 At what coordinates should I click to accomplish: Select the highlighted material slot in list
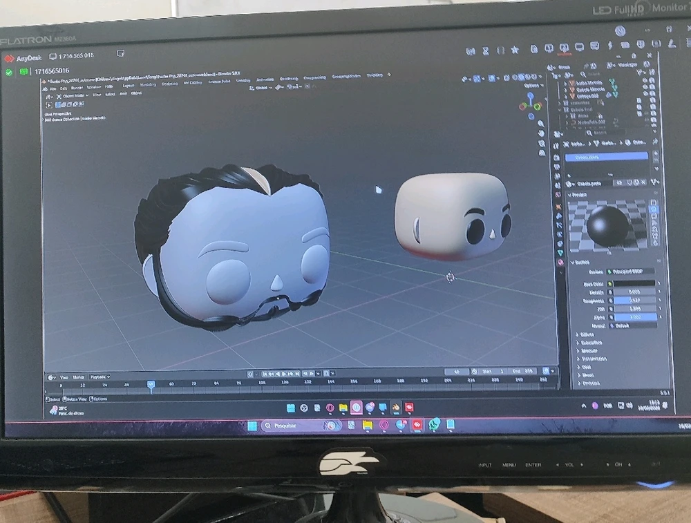point(606,157)
